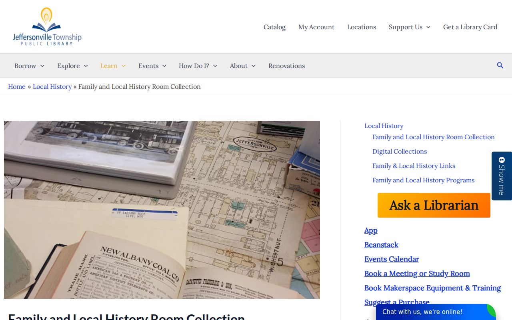Open sidebar Family and Local History Room Collection
The width and height of the screenshot is (512, 320).
pyautogui.click(x=434, y=137)
